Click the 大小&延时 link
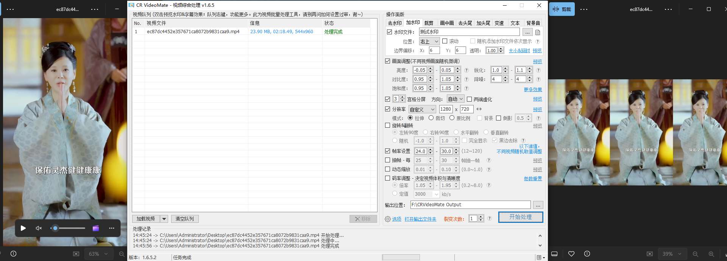This screenshot has height=261, width=727. (519, 51)
